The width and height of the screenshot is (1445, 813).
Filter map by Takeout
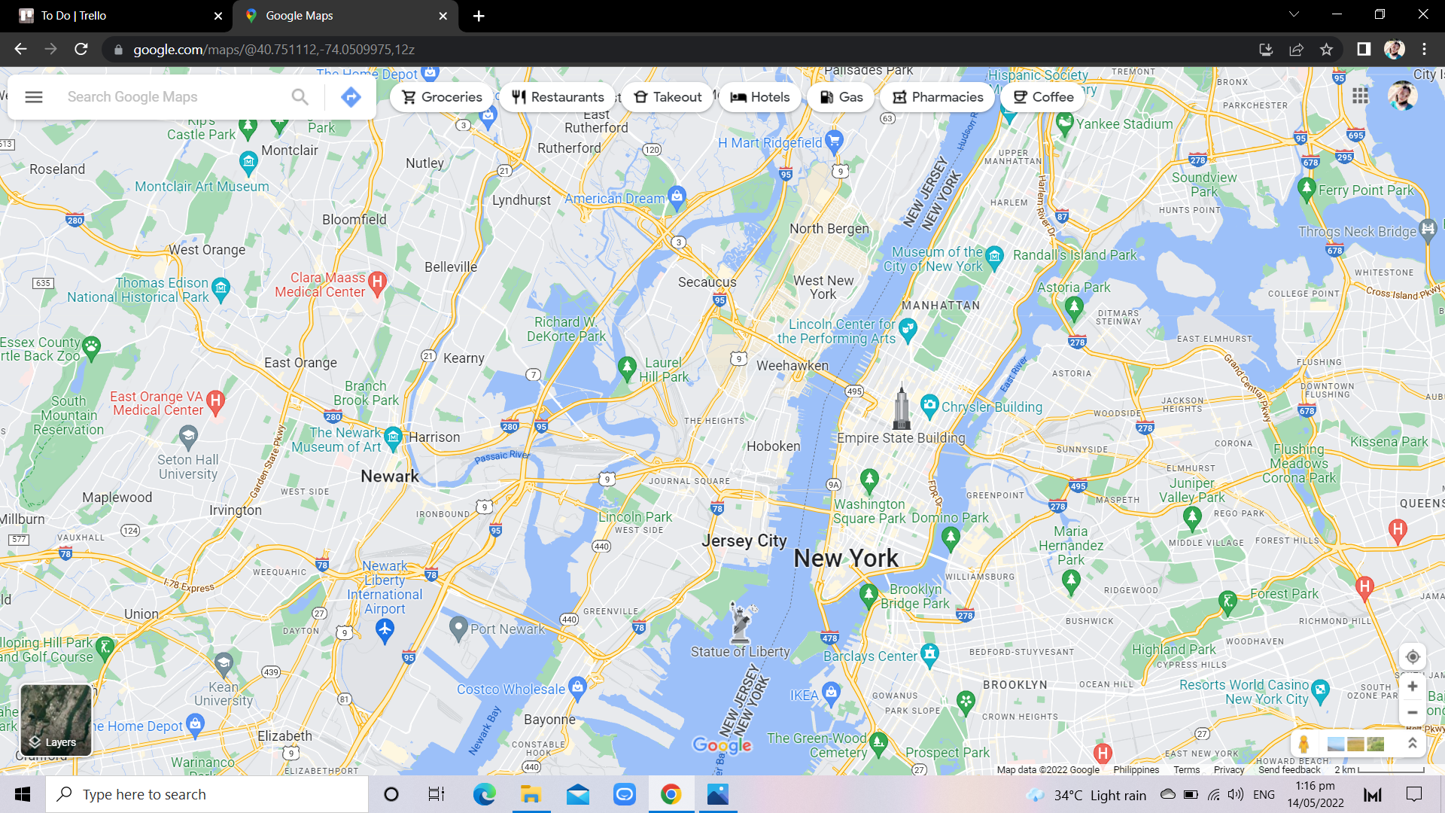tap(668, 97)
